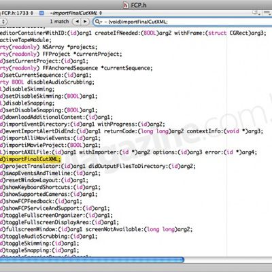Click the 'importAlliMovieEvents:' line

point(50,138)
